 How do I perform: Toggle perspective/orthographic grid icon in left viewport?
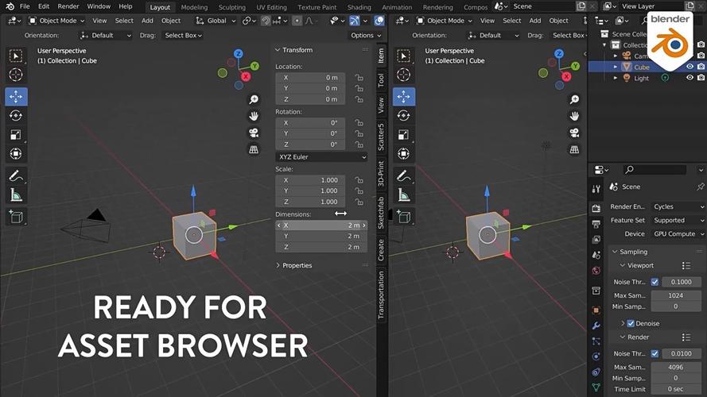(x=254, y=149)
